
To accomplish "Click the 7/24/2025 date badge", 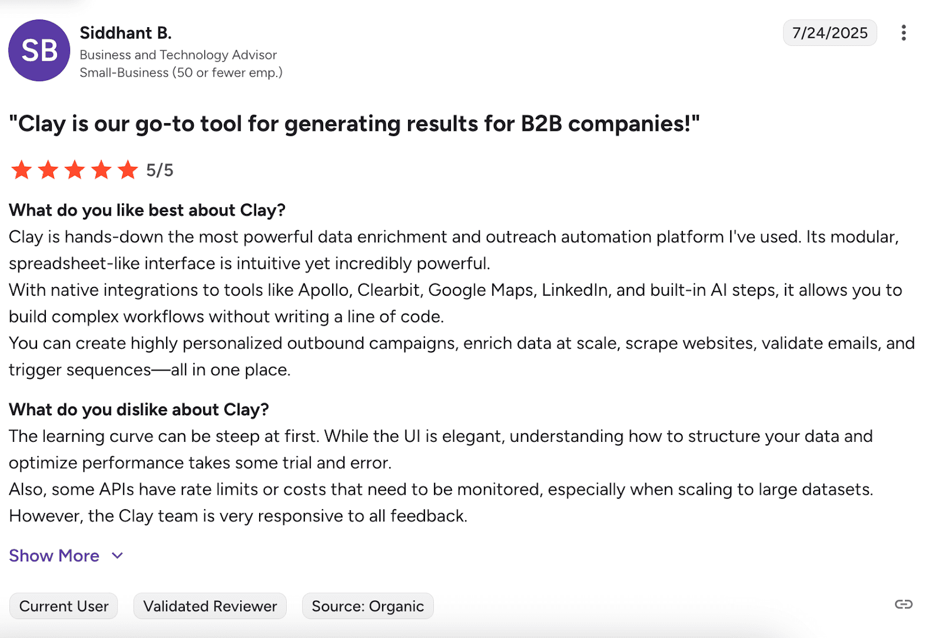I will click(830, 33).
